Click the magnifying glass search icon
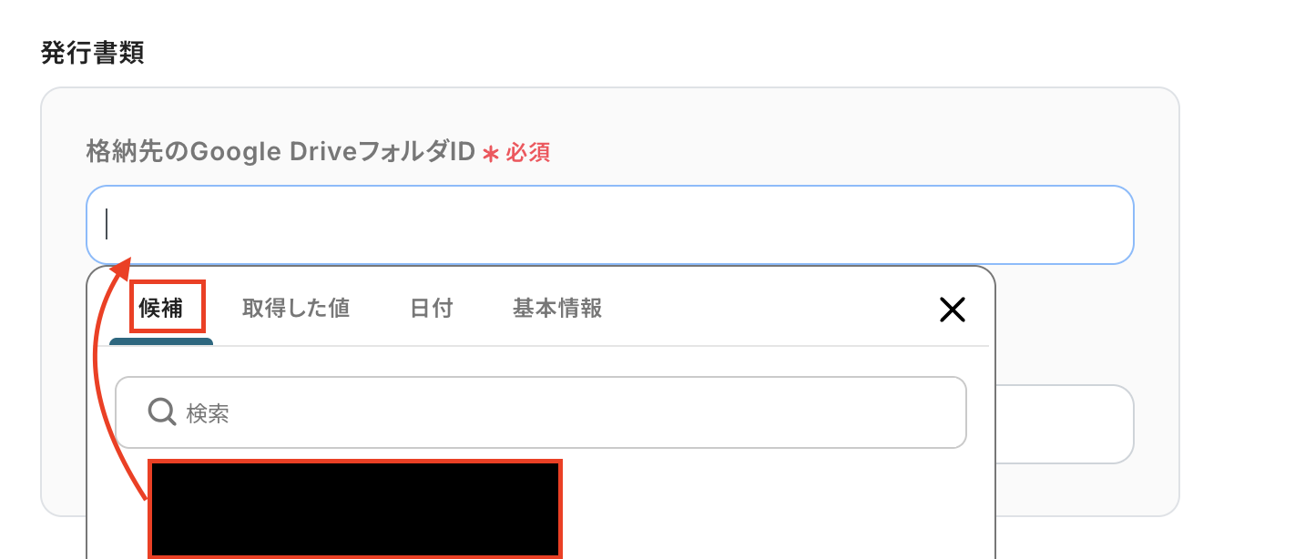Image resolution: width=1295 pixels, height=559 pixels. (x=162, y=412)
